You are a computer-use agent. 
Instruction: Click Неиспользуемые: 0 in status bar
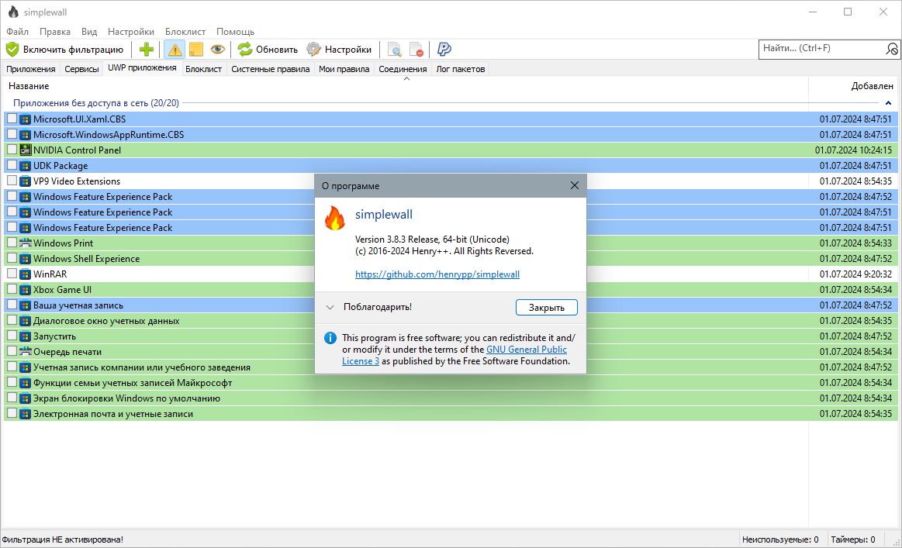pos(780,539)
